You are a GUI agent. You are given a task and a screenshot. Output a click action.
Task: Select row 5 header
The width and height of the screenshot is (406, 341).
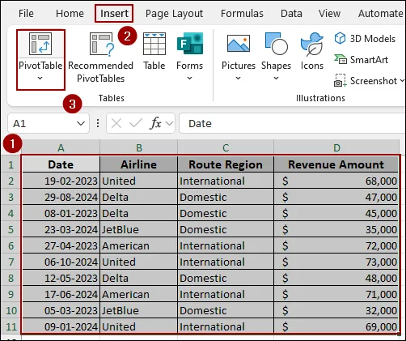pos(11,229)
